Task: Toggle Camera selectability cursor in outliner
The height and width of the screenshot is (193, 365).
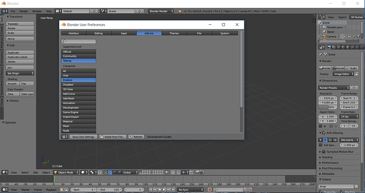Action: point(354,36)
